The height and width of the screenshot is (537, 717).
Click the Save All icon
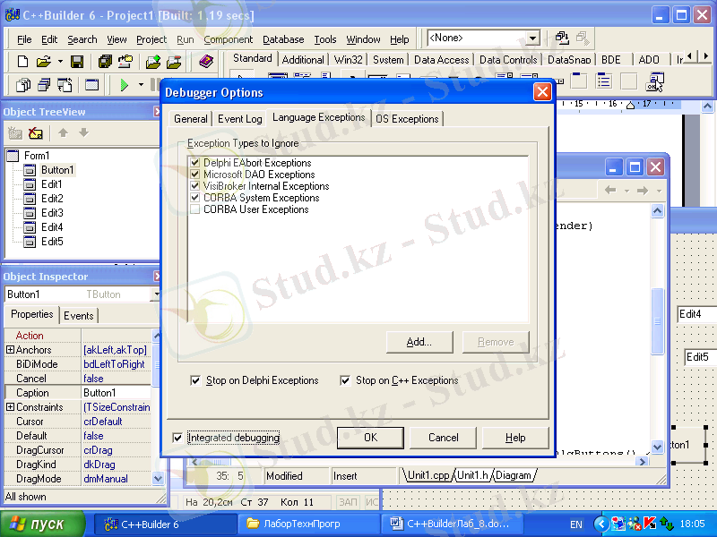[x=105, y=62]
